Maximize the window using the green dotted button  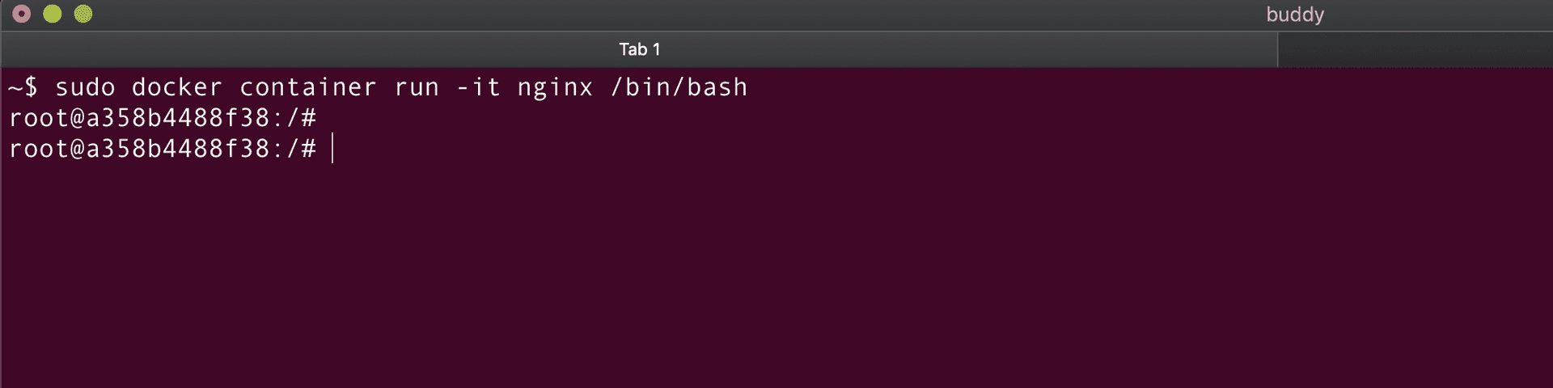pyautogui.click(x=83, y=14)
